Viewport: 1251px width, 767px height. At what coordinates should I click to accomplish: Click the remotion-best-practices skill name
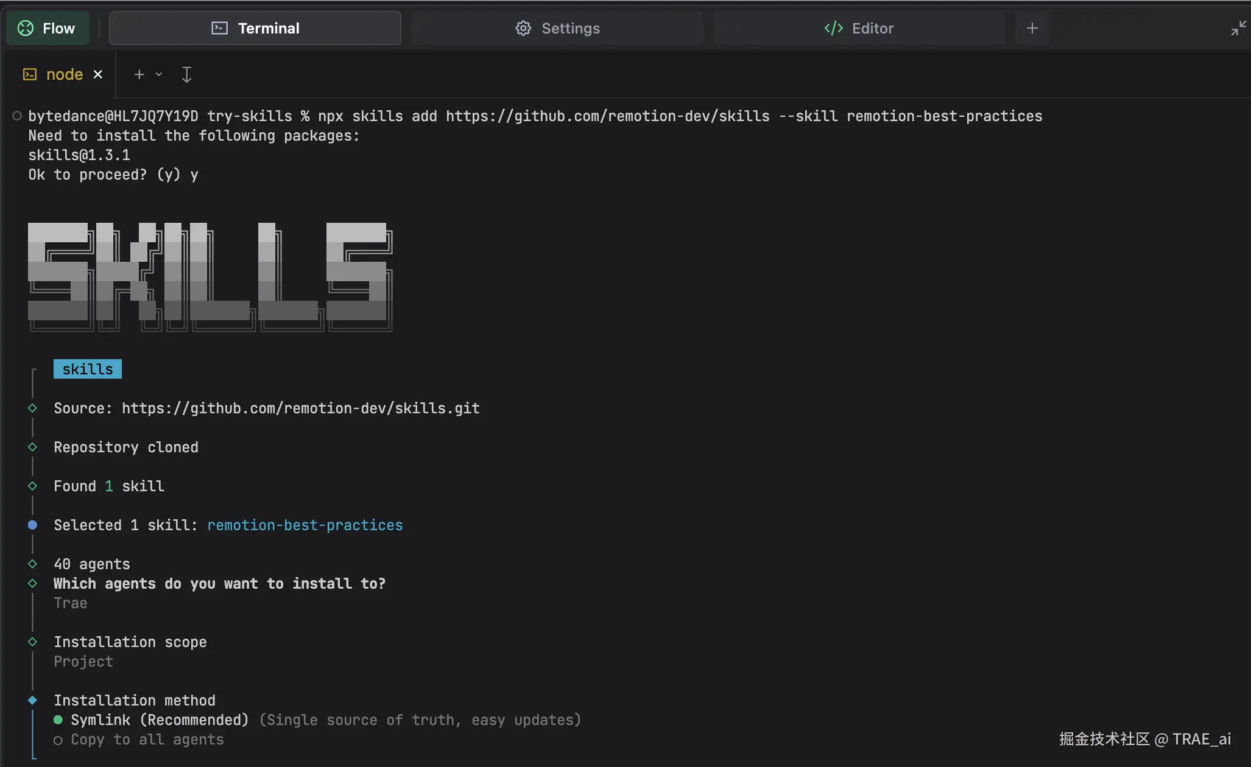(x=305, y=525)
